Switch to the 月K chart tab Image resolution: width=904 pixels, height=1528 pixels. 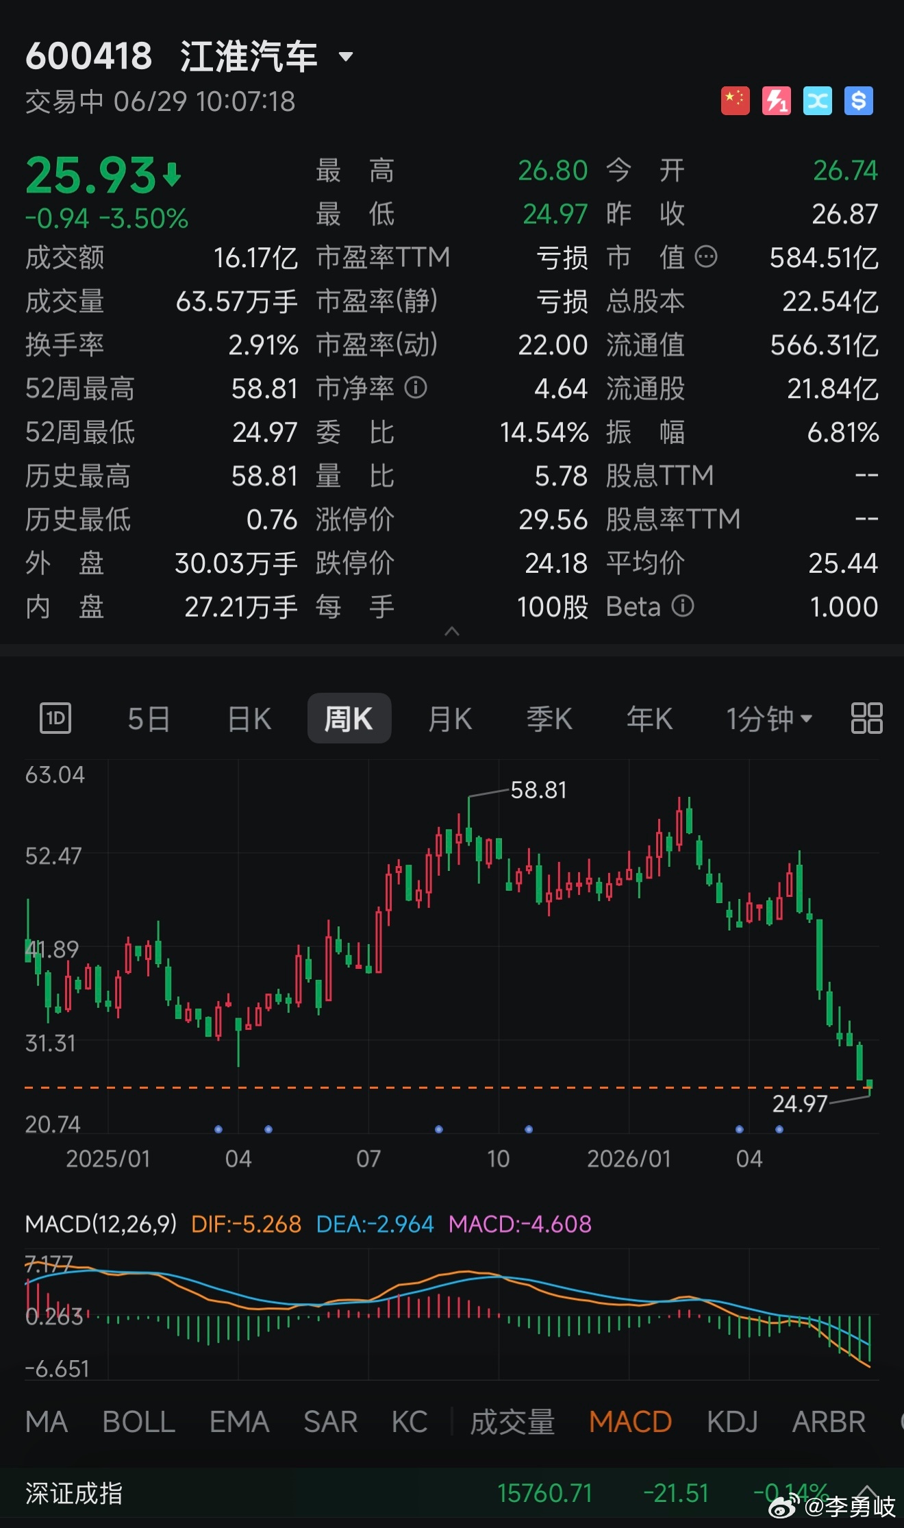[450, 719]
